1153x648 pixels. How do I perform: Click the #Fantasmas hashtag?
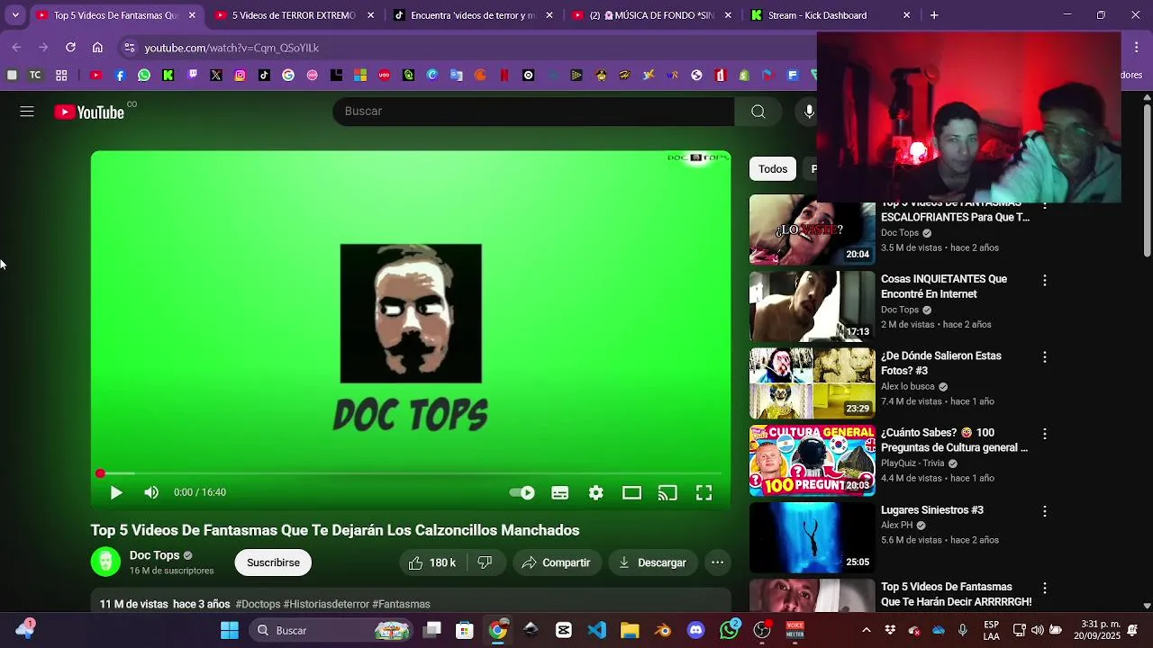tap(401, 604)
